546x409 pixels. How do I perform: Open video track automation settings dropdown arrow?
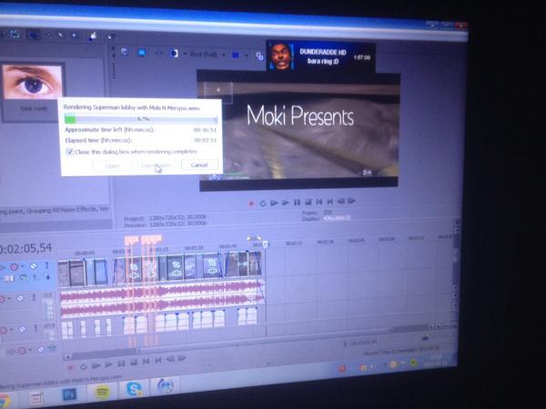(22, 266)
